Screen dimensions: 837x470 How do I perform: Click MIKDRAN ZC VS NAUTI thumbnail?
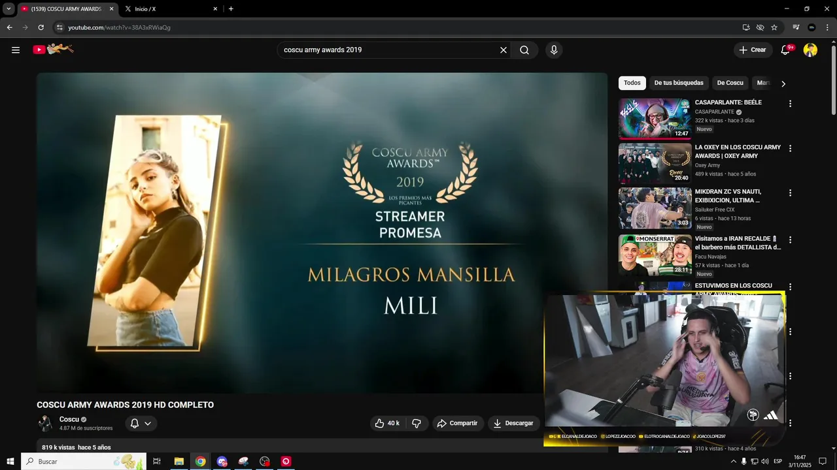click(x=655, y=208)
